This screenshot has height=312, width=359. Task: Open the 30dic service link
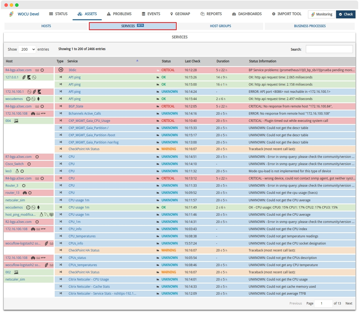pyautogui.click(x=72, y=70)
